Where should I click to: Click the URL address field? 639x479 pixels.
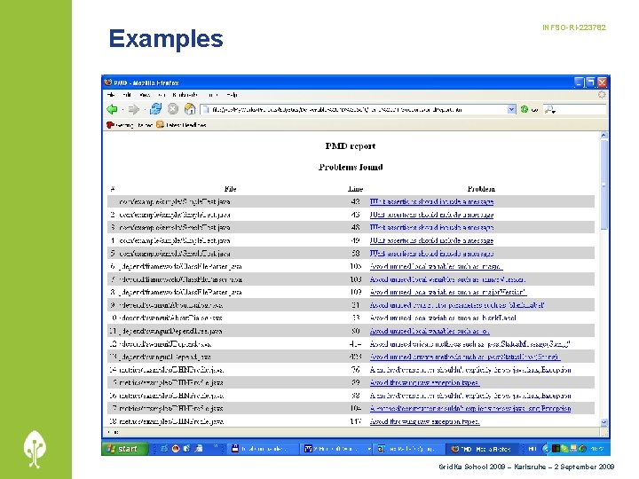click(x=354, y=109)
